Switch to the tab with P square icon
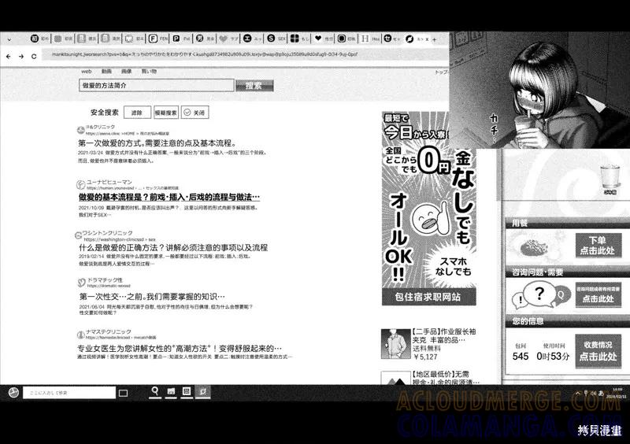This screenshot has width=630, height=444. click(181, 39)
